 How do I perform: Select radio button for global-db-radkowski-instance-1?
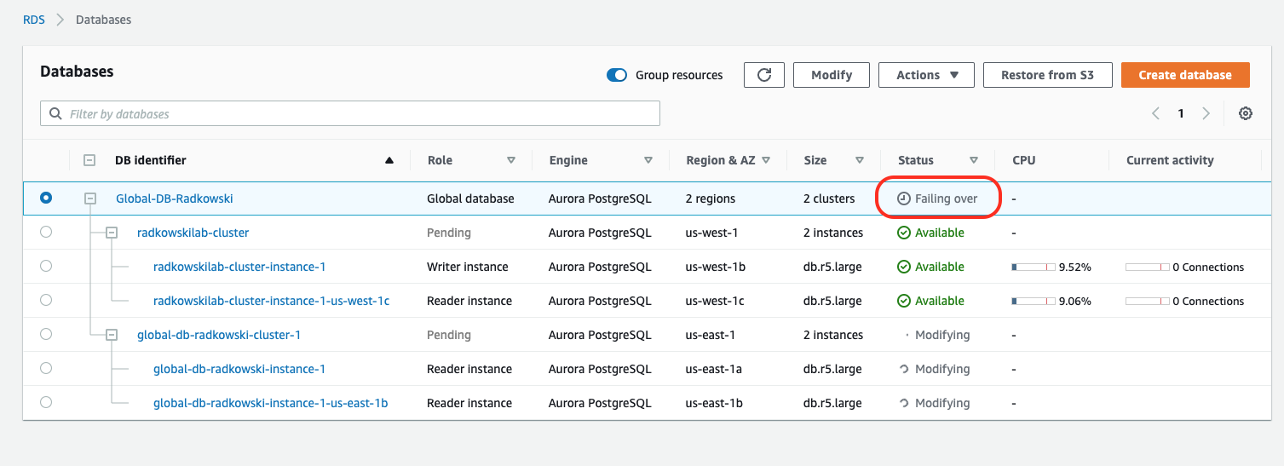[46, 369]
